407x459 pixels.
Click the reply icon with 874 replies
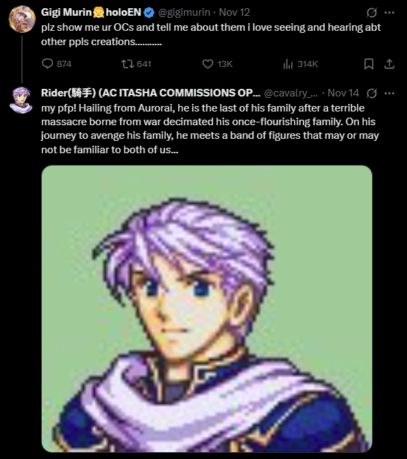(x=47, y=64)
